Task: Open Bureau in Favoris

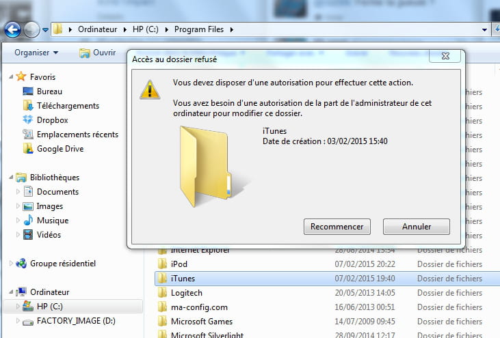Action: click(x=49, y=91)
